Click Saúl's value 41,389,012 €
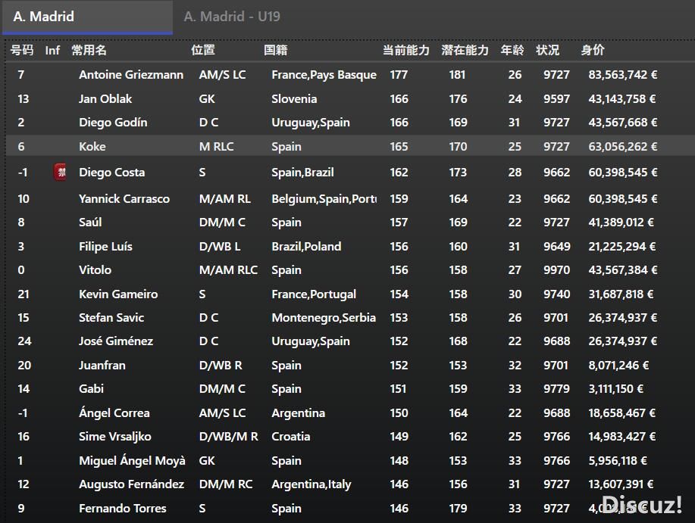This screenshot has height=523, width=695. click(621, 222)
